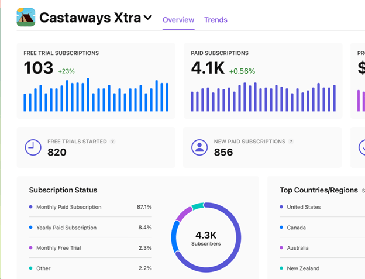This screenshot has height=279, width=365.
Task: Select the Monthly Free Trial legend entry
Action: click(58, 248)
